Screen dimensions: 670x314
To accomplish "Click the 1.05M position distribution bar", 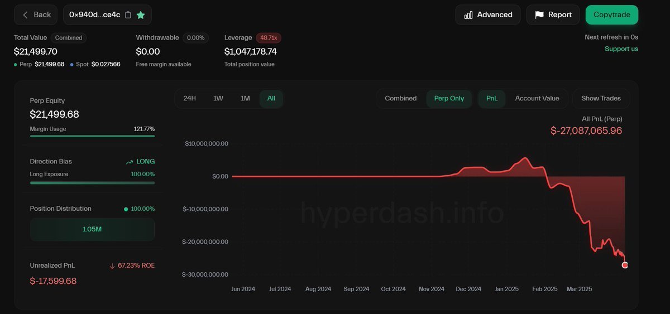I will click(x=92, y=229).
